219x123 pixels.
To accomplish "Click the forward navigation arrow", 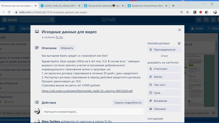I will point(3,12).
